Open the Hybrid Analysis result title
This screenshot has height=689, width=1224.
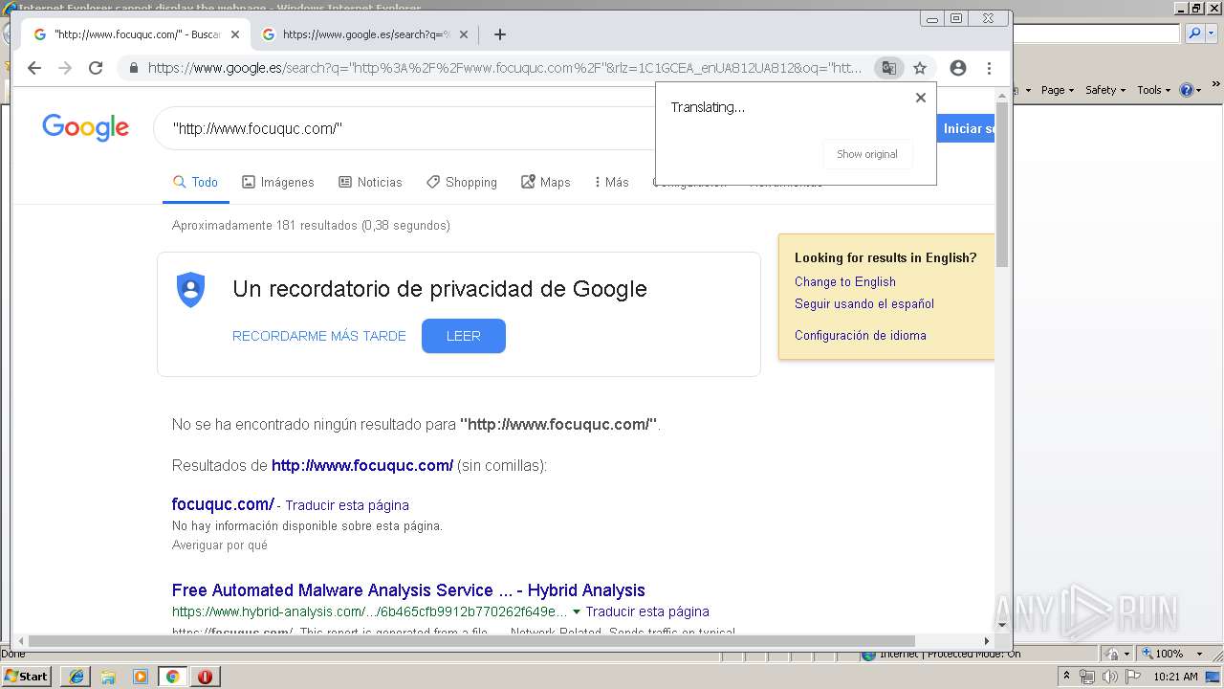tap(408, 590)
